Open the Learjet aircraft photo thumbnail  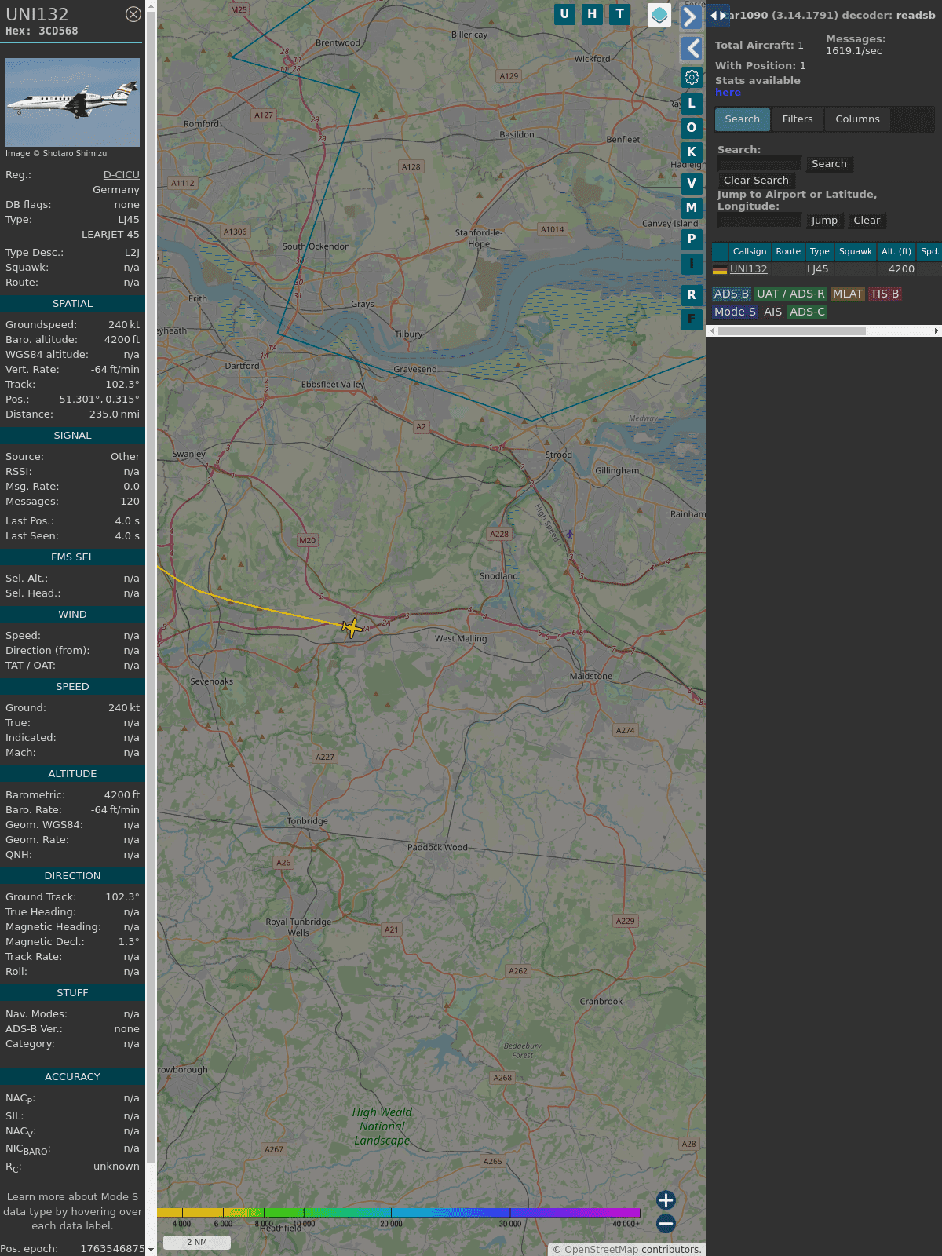pos(72,102)
